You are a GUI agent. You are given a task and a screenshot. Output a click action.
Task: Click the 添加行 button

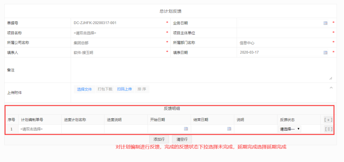159,139
